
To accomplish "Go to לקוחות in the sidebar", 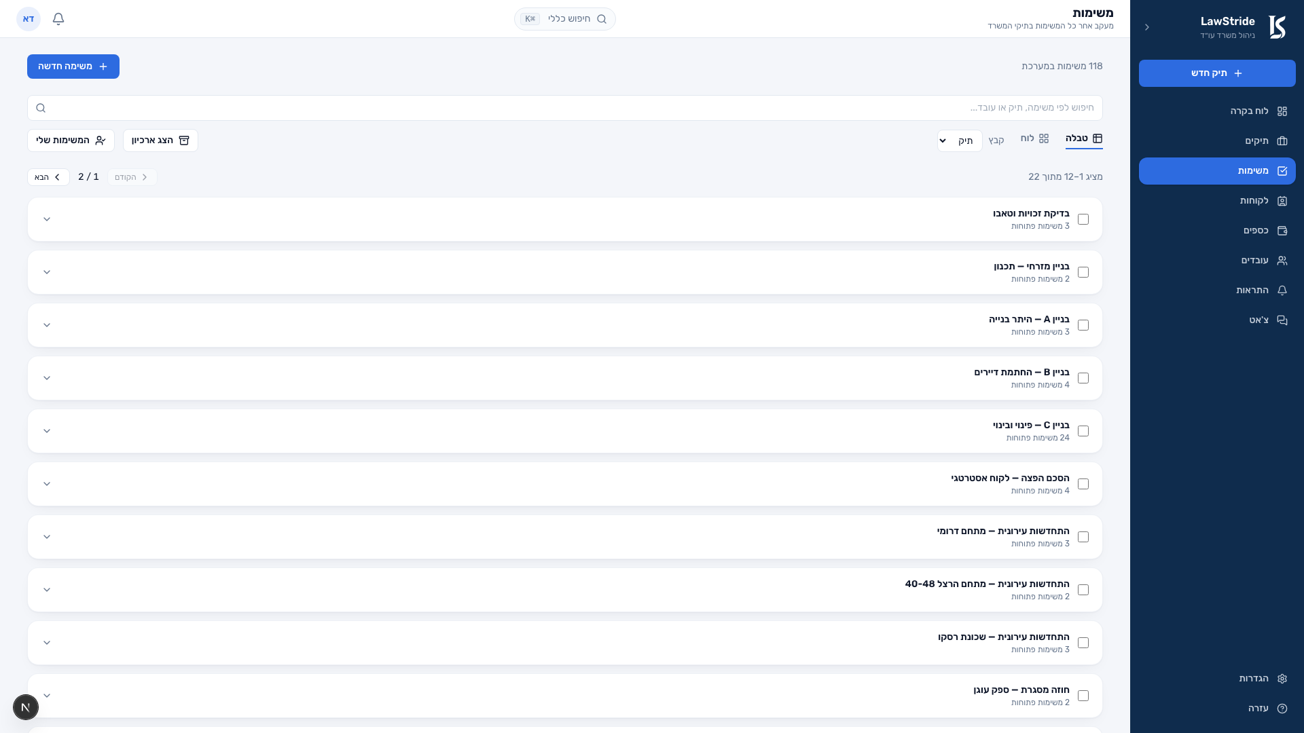I will point(1217,201).
